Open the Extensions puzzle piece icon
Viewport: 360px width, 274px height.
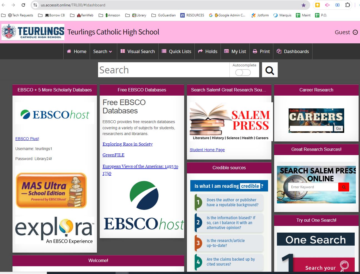click(x=347, y=5)
